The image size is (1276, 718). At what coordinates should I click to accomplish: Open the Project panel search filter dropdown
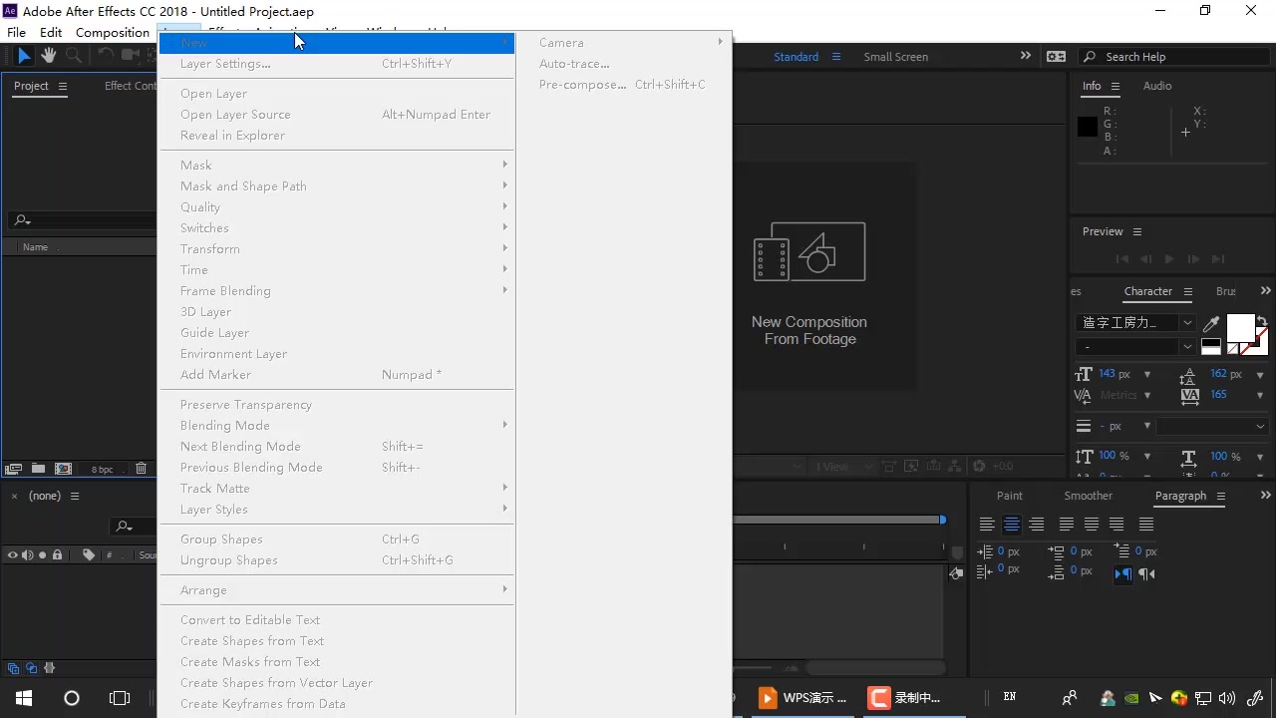pos(21,220)
